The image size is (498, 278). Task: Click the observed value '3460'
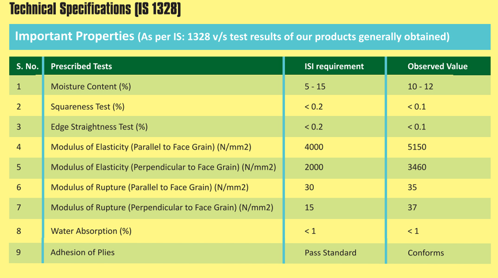pos(417,167)
